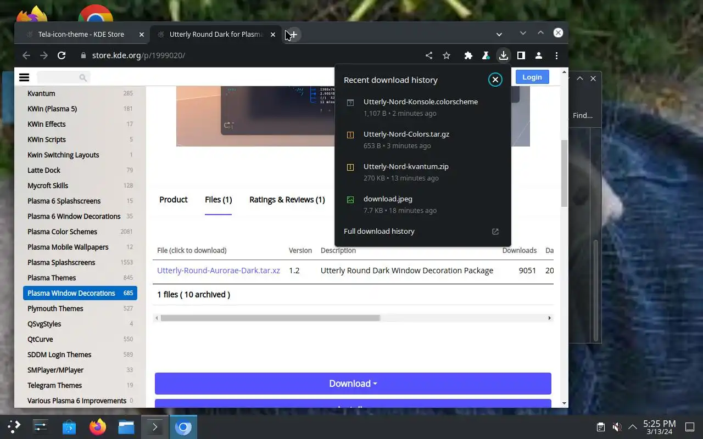The height and width of the screenshot is (439, 703).
Task: Click the Chrome taskbar entry
Action: point(183,426)
